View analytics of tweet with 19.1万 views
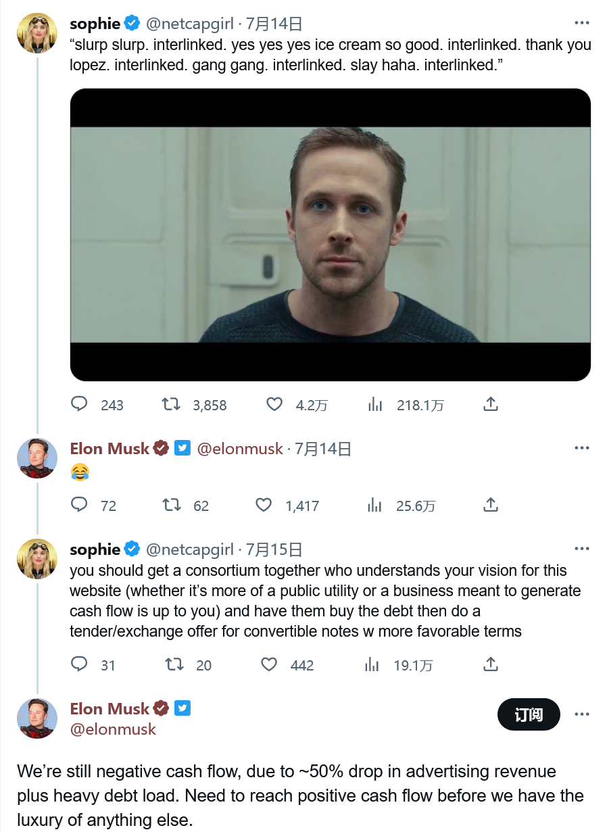The width and height of the screenshot is (607, 832). point(372,664)
